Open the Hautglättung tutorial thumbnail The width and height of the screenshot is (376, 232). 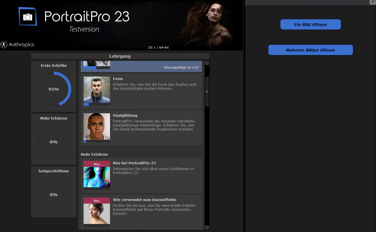pyautogui.click(x=97, y=126)
